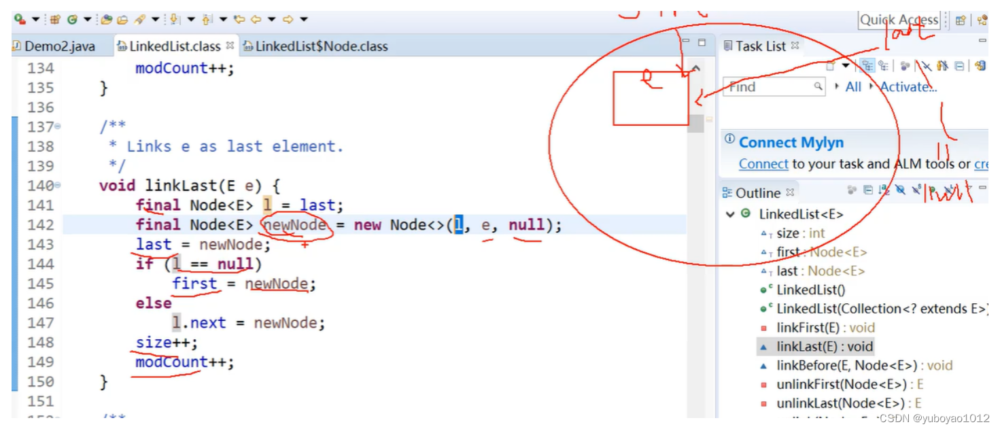Click the Forward navigation arrow
This screenshot has height=431, width=1000.
288,19
